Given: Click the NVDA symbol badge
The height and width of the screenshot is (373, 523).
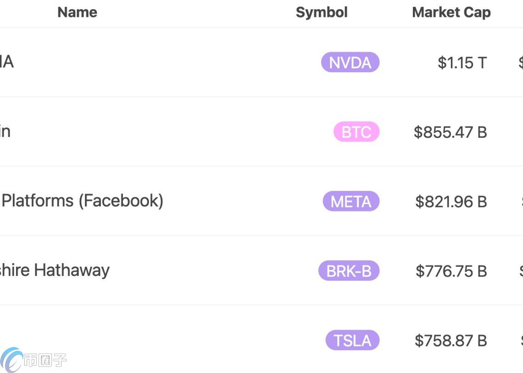Looking at the screenshot, I should (350, 63).
